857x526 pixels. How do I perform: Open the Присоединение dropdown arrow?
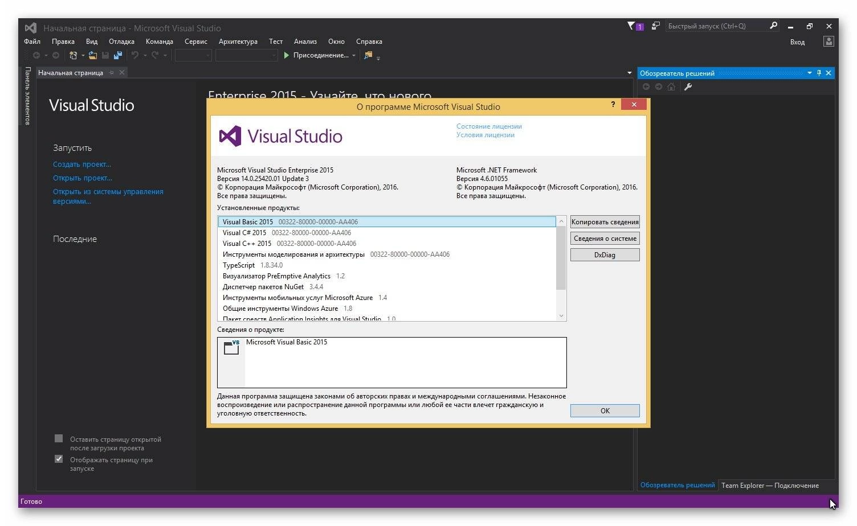coord(354,55)
